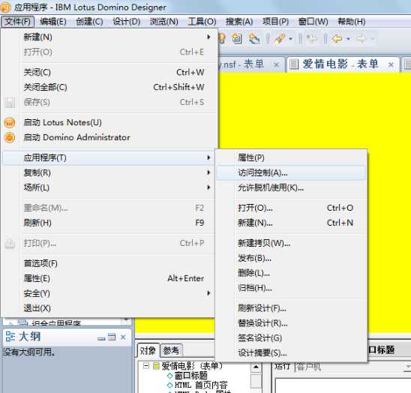This screenshot has width=411, height=393.
Task: Open the 项目(P) menu
Action: (275, 21)
